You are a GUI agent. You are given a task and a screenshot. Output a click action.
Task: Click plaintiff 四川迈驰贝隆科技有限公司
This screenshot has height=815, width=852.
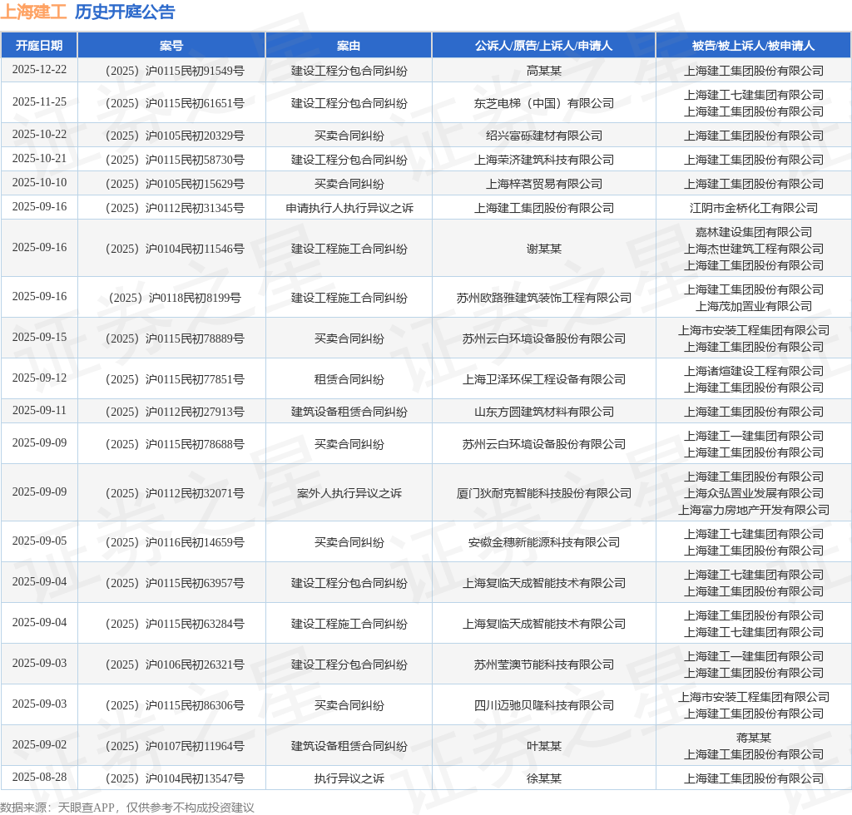(544, 705)
